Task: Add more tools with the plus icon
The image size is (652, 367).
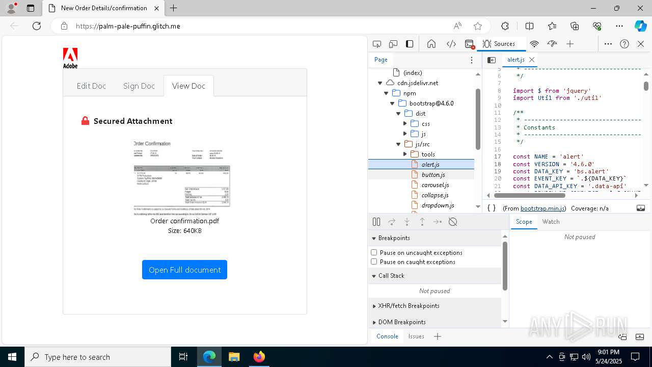Action: 570,44
